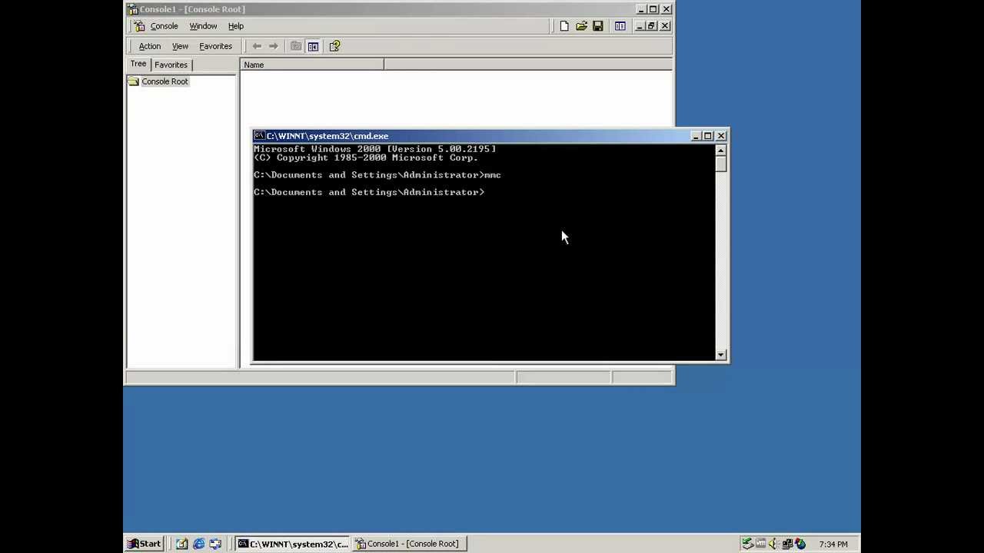Launch Internet Explorer from quick launch
The width and height of the screenshot is (984, 553).
point(198,544)
